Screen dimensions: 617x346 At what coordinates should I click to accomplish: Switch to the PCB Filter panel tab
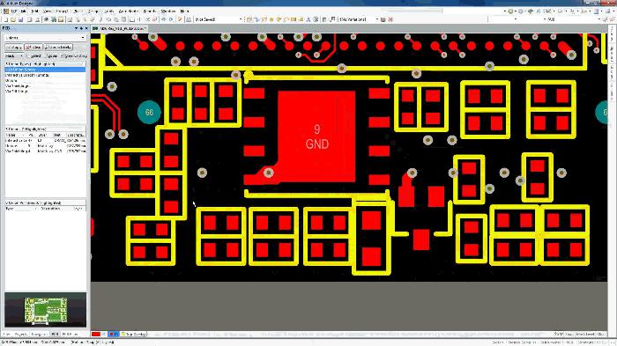pyautogui.click(x=70, y=335)
